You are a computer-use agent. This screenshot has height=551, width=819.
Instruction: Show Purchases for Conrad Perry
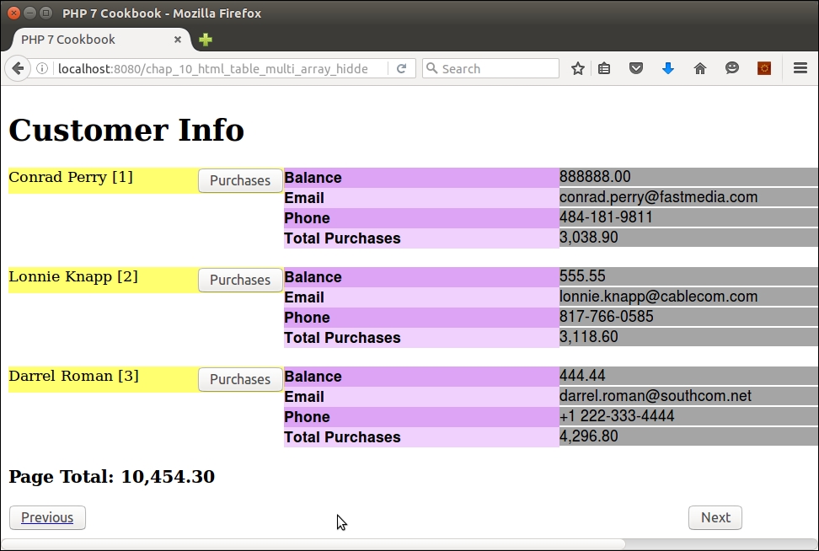click(240, 180)
